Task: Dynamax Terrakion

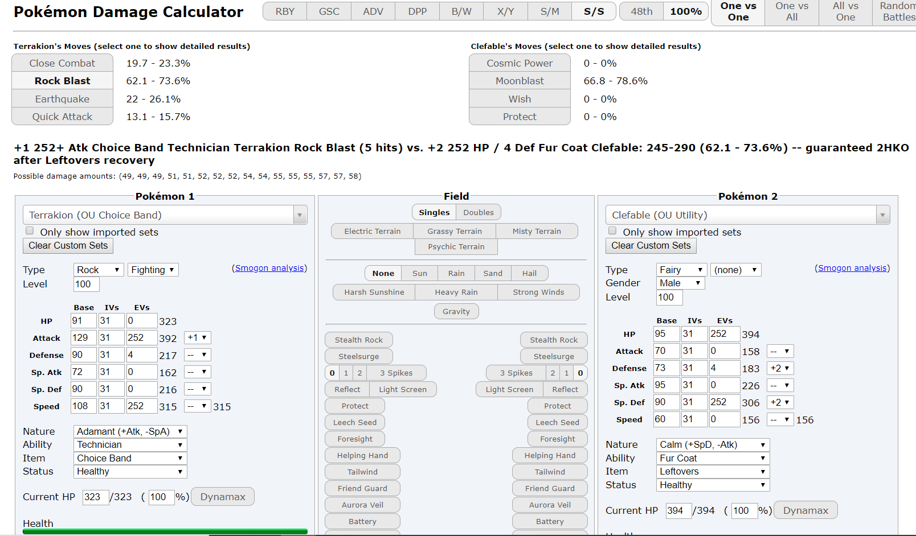Action: (223, 497)
